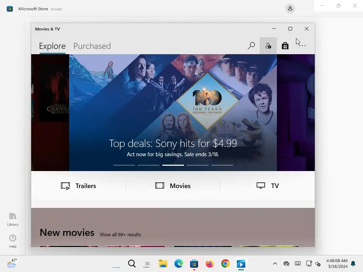Open Task View from the taskbar
Image resolution: width=363 pixels, height=272 pixels.
(x=147, y=263)
